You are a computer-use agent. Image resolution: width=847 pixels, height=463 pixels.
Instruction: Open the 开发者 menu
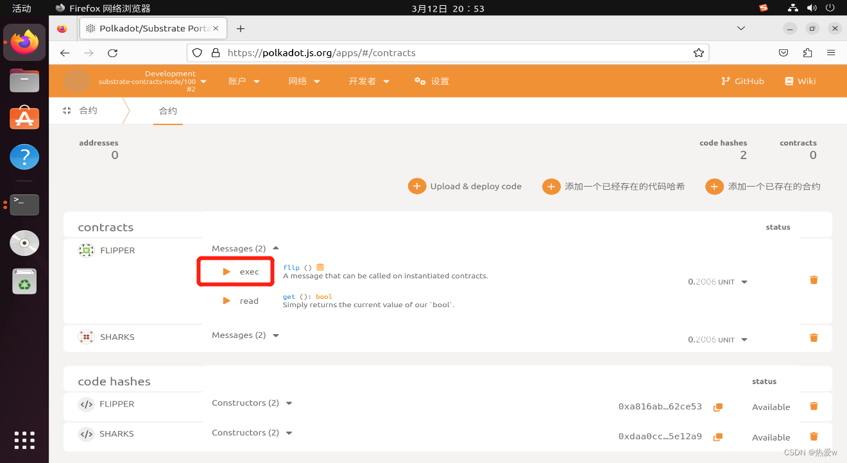coord(370,81)
